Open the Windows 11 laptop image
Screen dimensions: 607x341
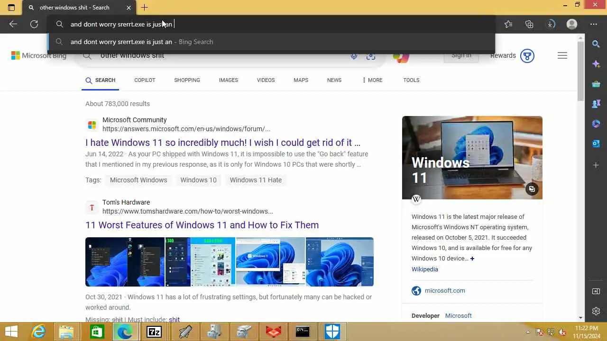[x=472, y=157]
